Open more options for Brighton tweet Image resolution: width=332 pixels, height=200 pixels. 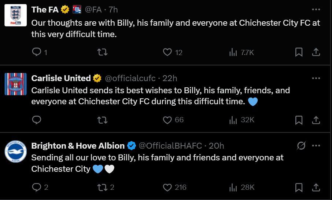coord(316,146)
